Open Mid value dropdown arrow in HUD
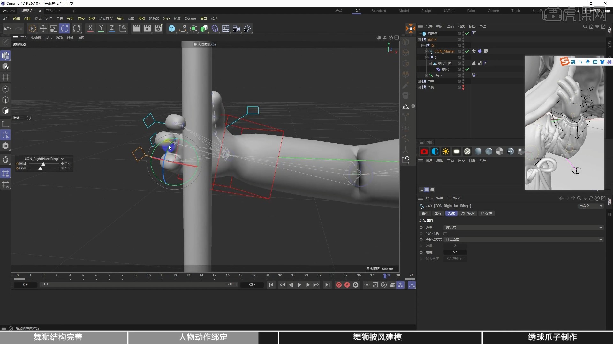 pyautogui.click(x=69, y=164)
